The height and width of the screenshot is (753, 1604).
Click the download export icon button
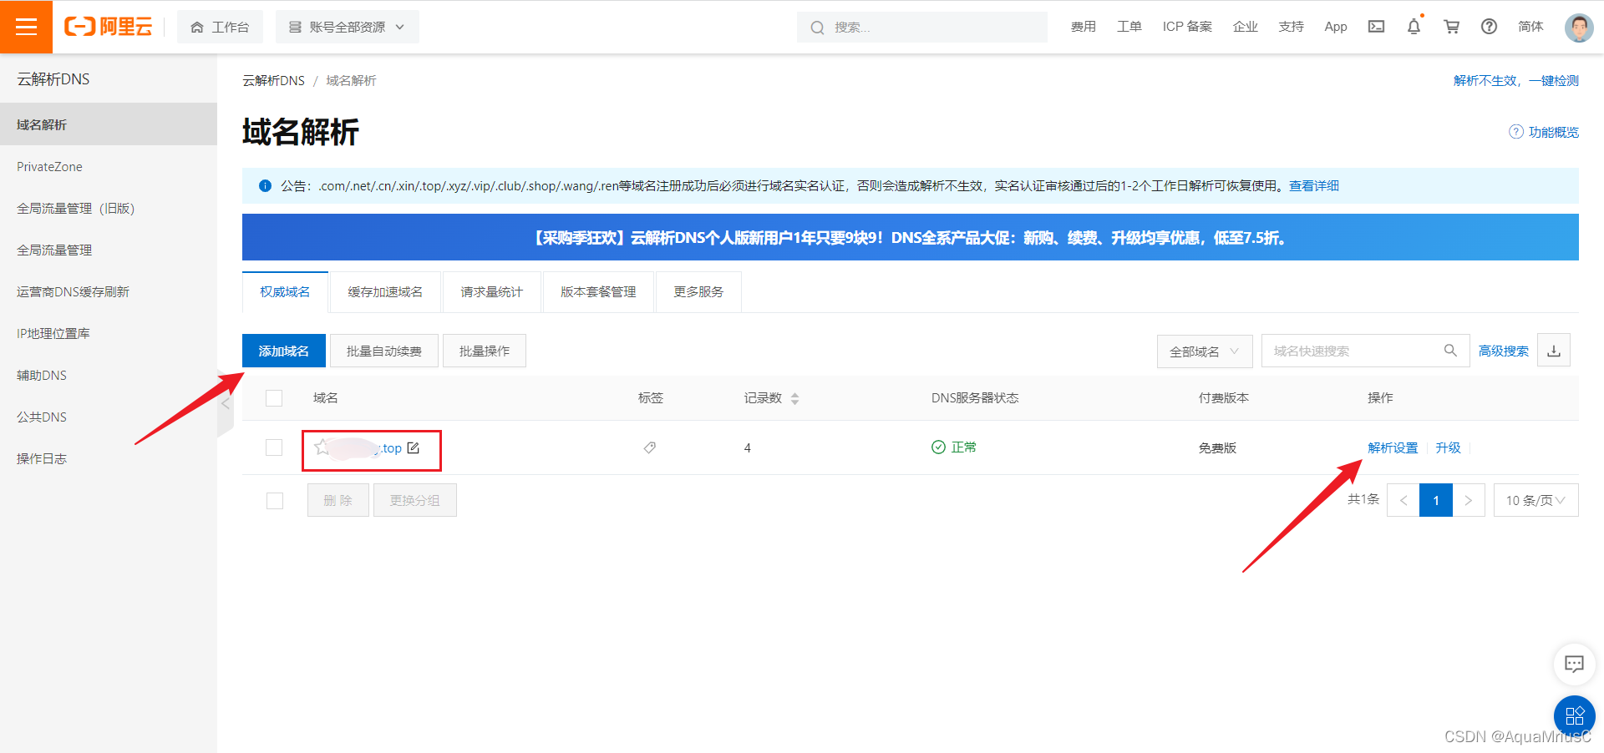1554,351
